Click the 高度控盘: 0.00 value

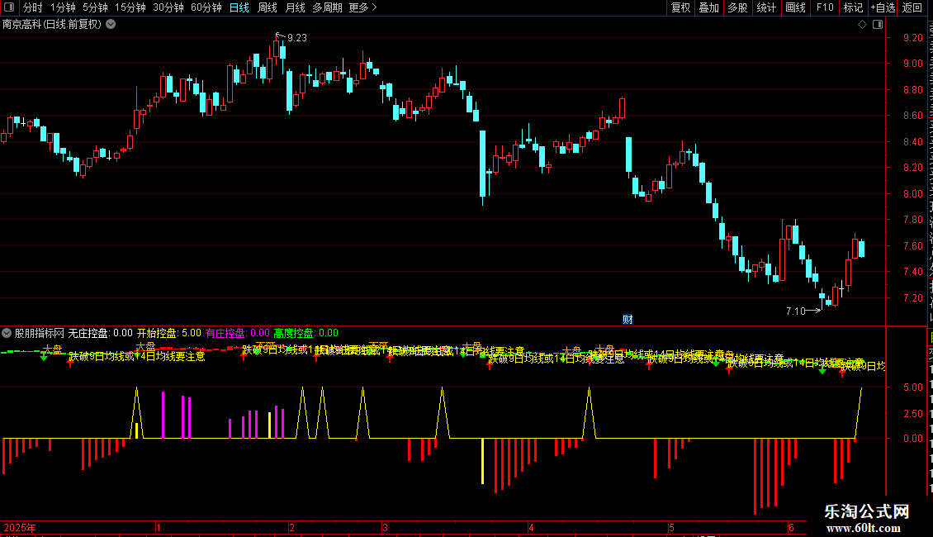pos(305,333)
